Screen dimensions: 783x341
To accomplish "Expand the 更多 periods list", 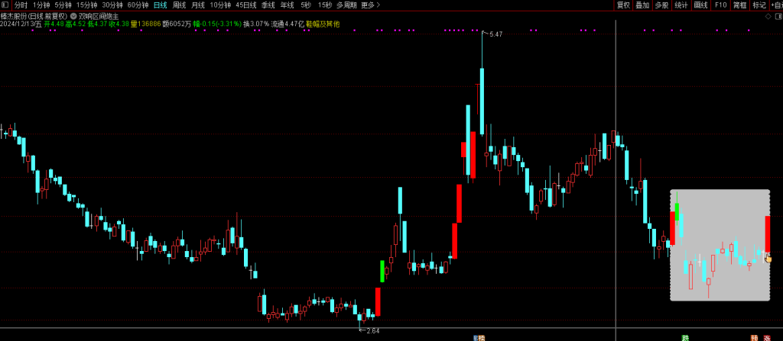I will [x=370, y=5].
